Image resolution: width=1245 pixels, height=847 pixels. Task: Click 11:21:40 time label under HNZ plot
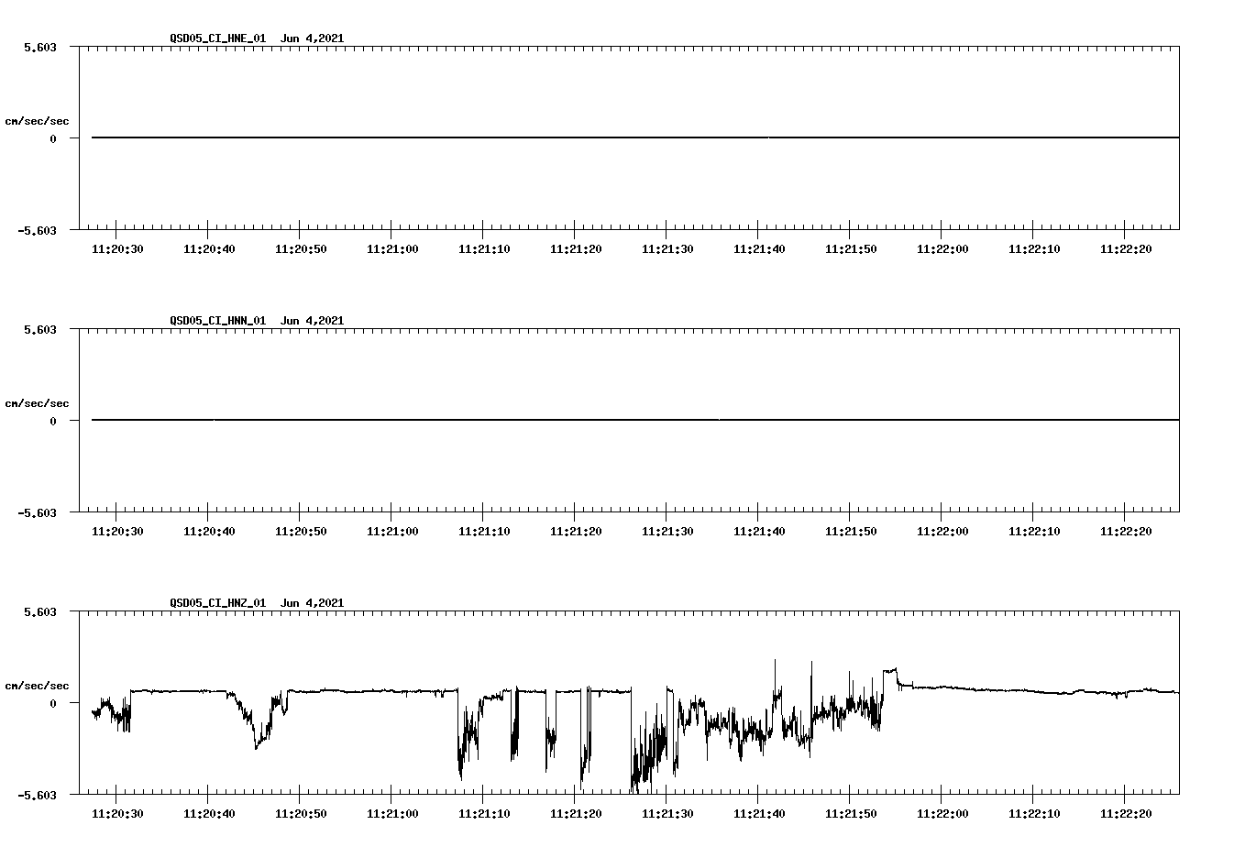[x=759, y=814]
